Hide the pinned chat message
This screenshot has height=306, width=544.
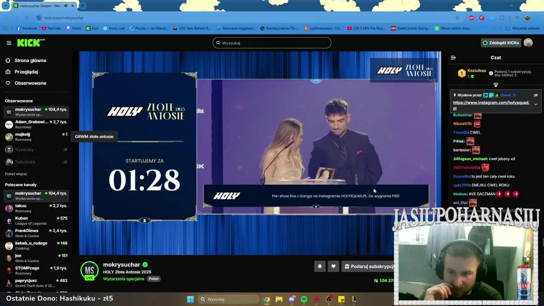point(535,95)
